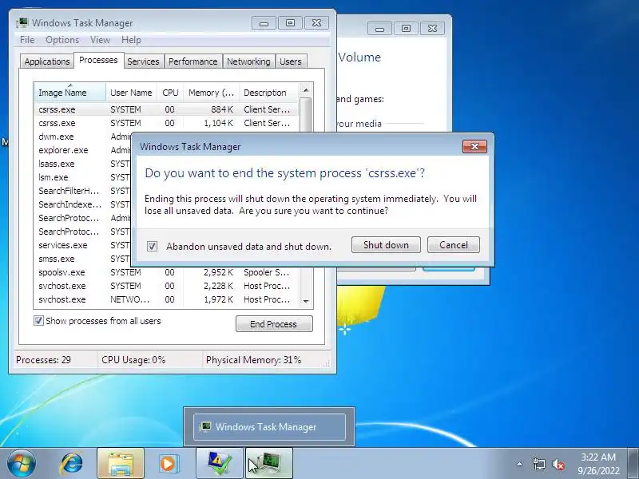Click the network status tray icon

click(x=538, y=464)
